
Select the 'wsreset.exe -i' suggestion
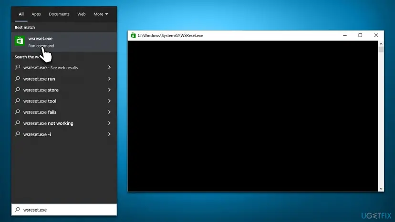64,134
